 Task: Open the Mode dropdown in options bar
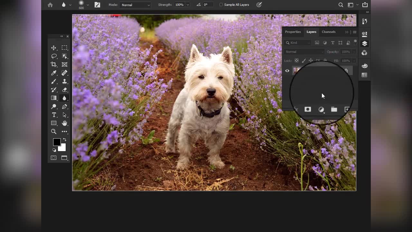pyautogui.click(x=136, y=5)
